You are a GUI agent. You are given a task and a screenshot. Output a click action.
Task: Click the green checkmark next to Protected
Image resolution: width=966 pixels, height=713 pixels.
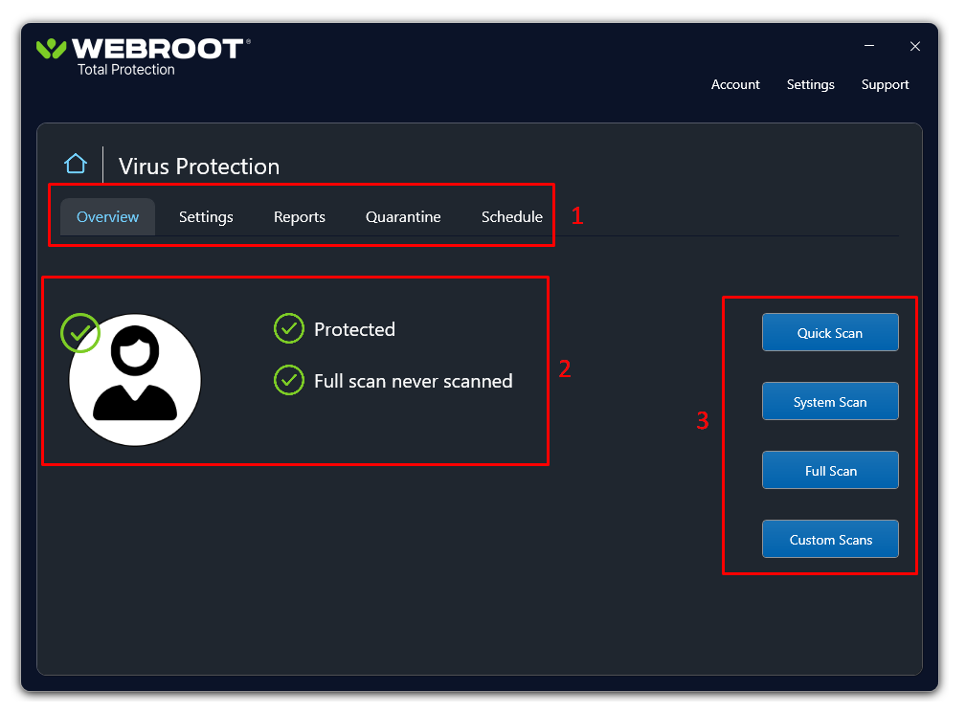[288, 329]
